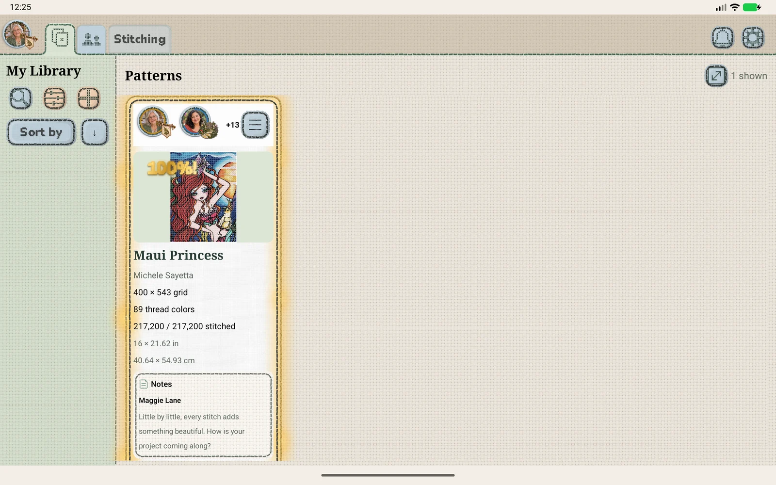Toggle the sort direction arrow
The height and width of the screenshot is (485, 776).
95,132
